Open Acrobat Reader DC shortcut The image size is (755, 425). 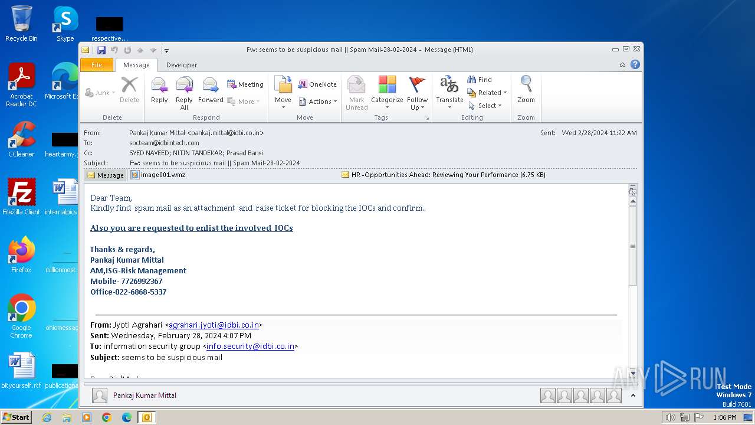click(21, 85)
